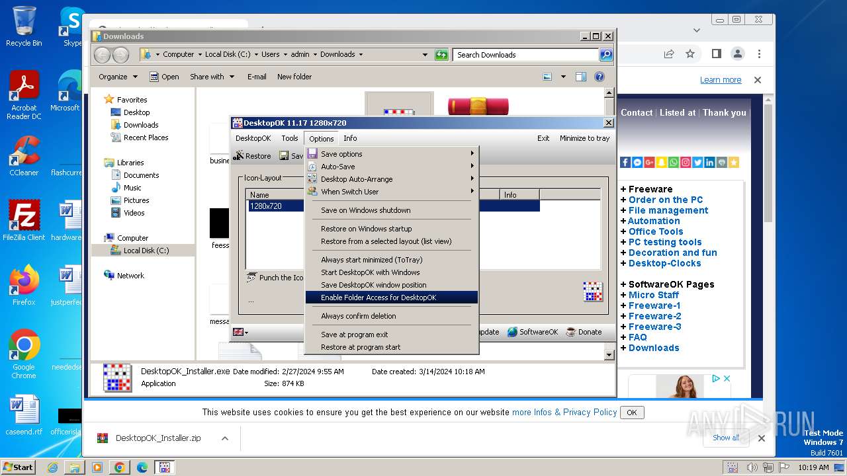847x476 pixels.
Task: Click the Edge icon in taskbar
Action: coord(142,467)
